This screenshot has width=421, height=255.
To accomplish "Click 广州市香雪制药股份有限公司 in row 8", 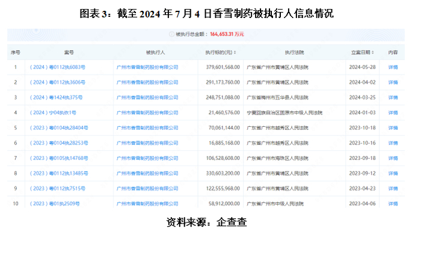I will click(147, 173).
